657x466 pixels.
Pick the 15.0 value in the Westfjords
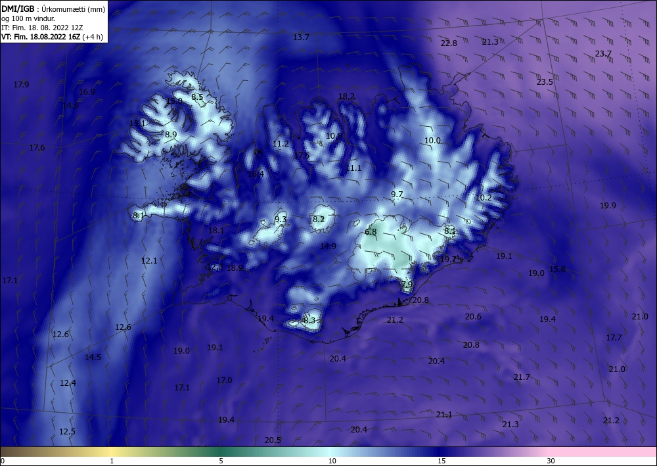pos(174,101)
